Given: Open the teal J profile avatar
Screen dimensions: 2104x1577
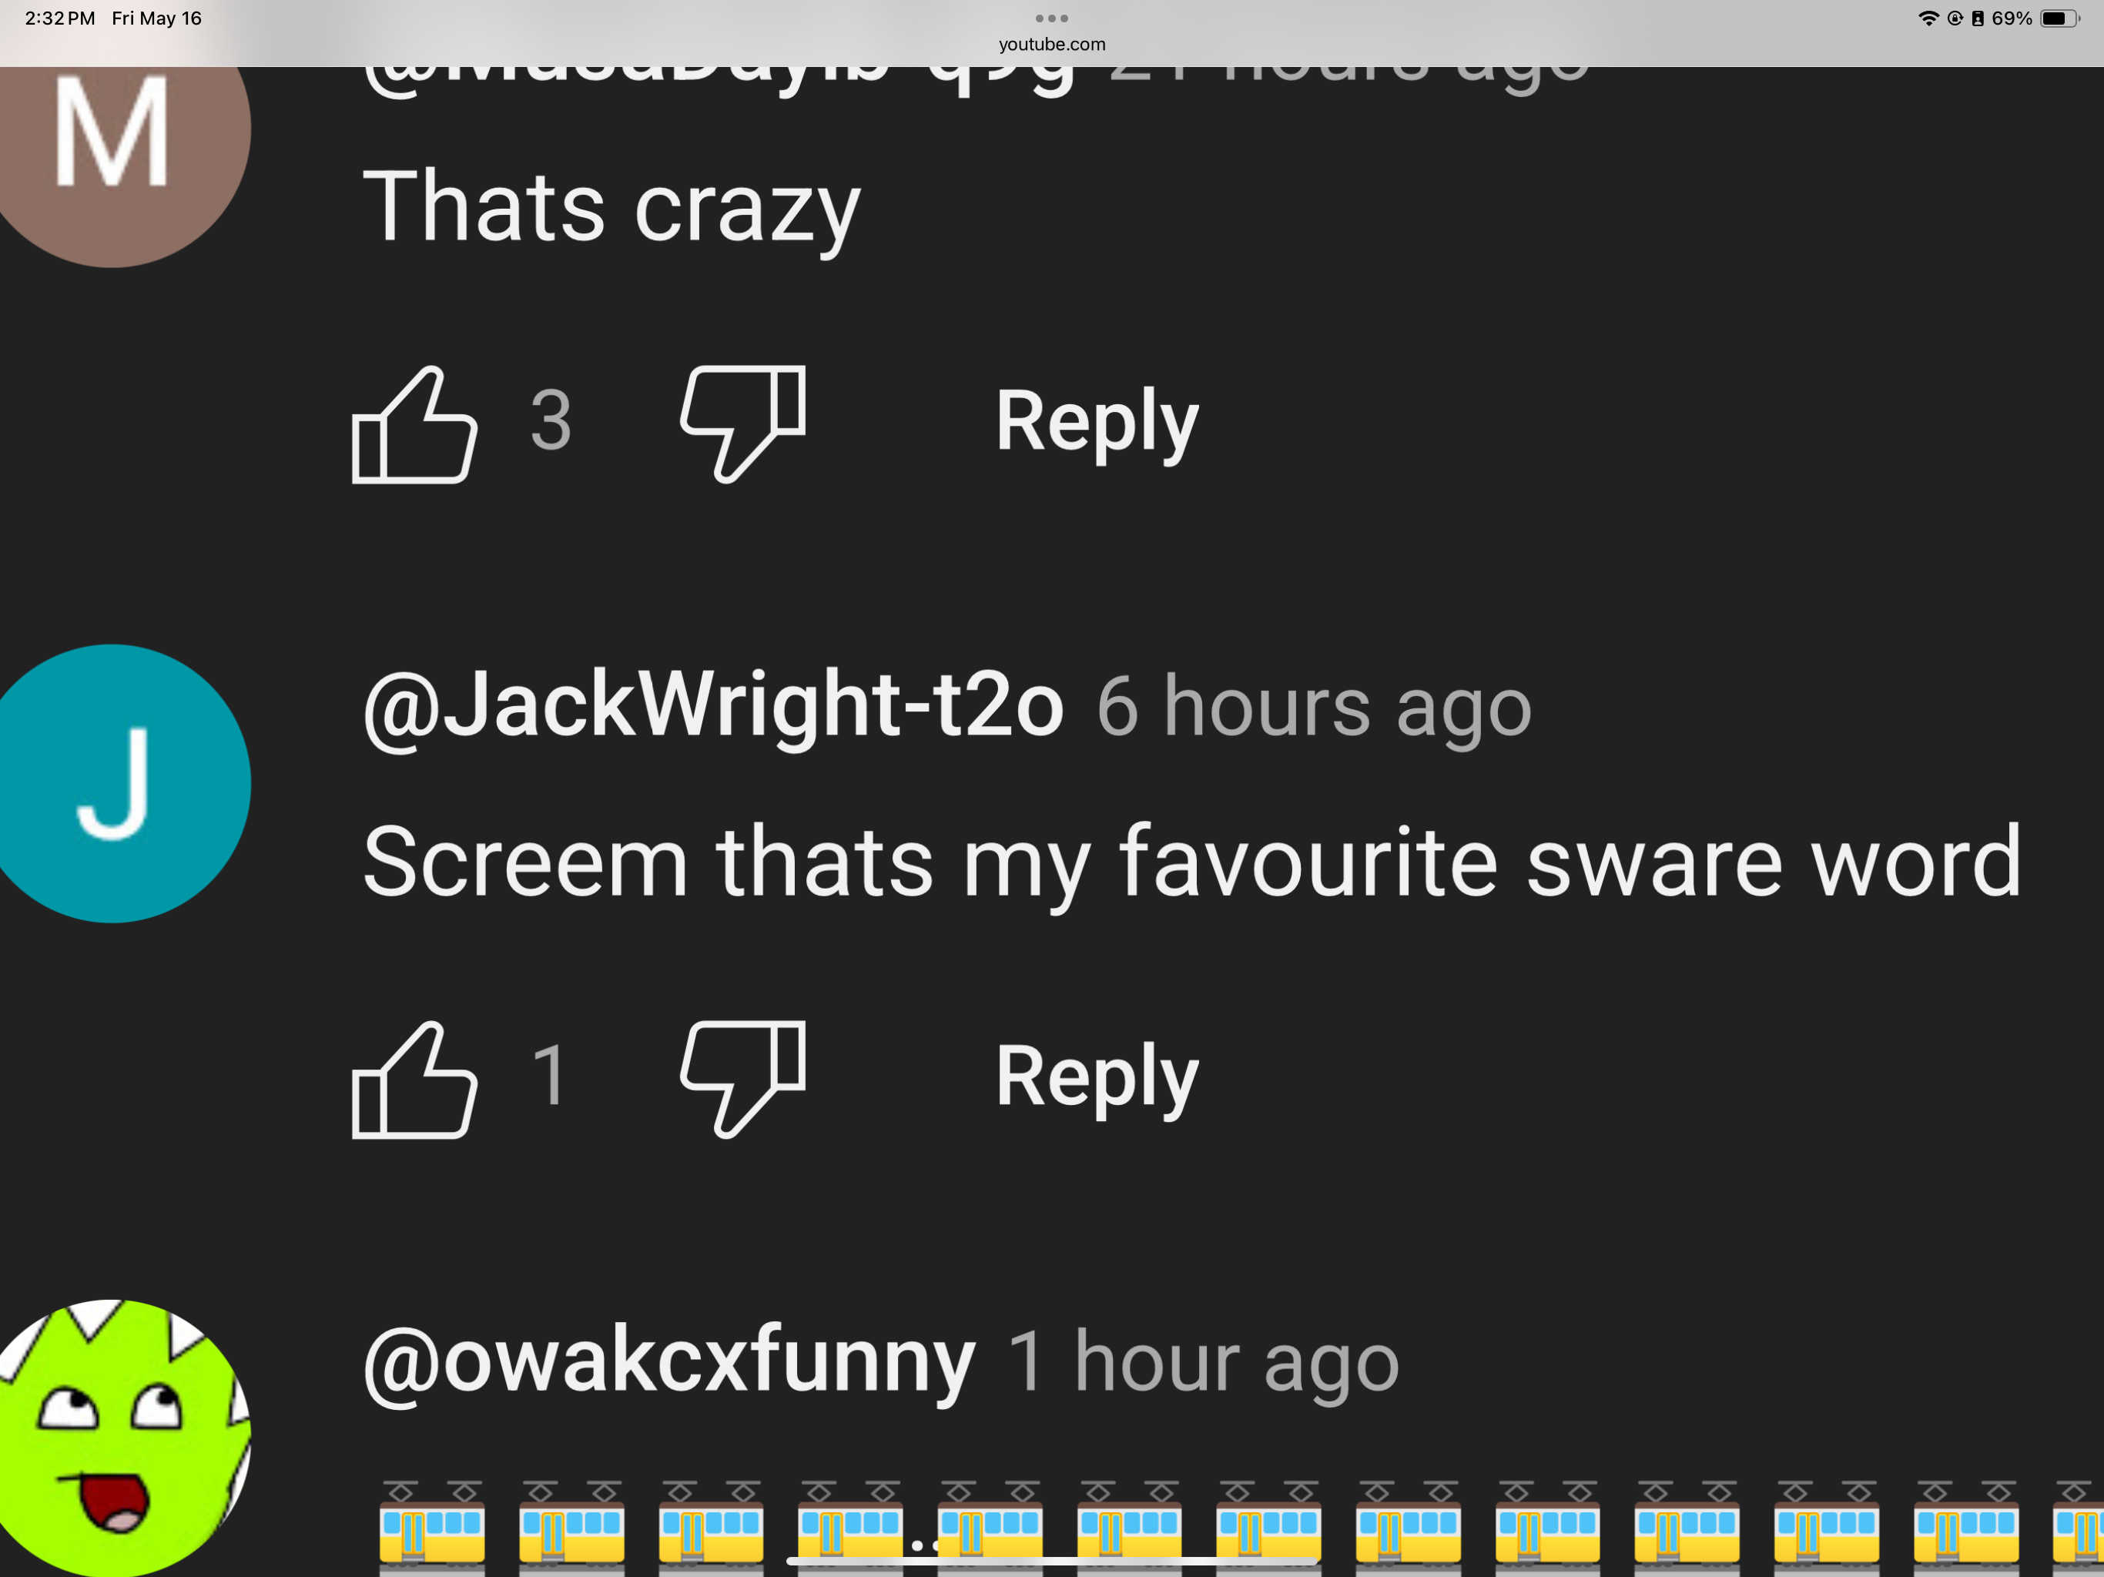Looking at the screenshot, I should (x=112, y=784).
